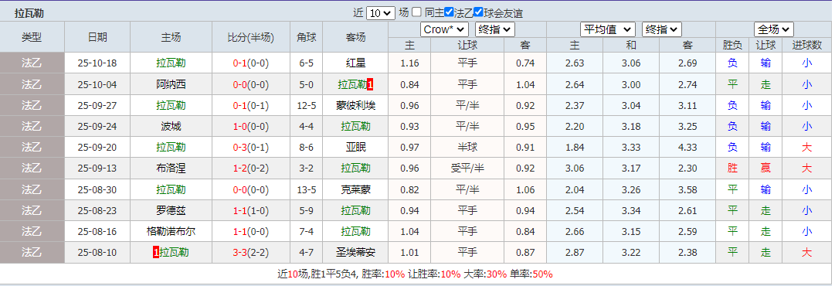835x286 pixels.
Task: Click the 角球 column header
Action: tap(306, 37)
